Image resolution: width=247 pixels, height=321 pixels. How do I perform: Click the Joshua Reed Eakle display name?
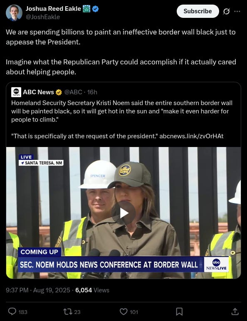(x=53, y=9)
